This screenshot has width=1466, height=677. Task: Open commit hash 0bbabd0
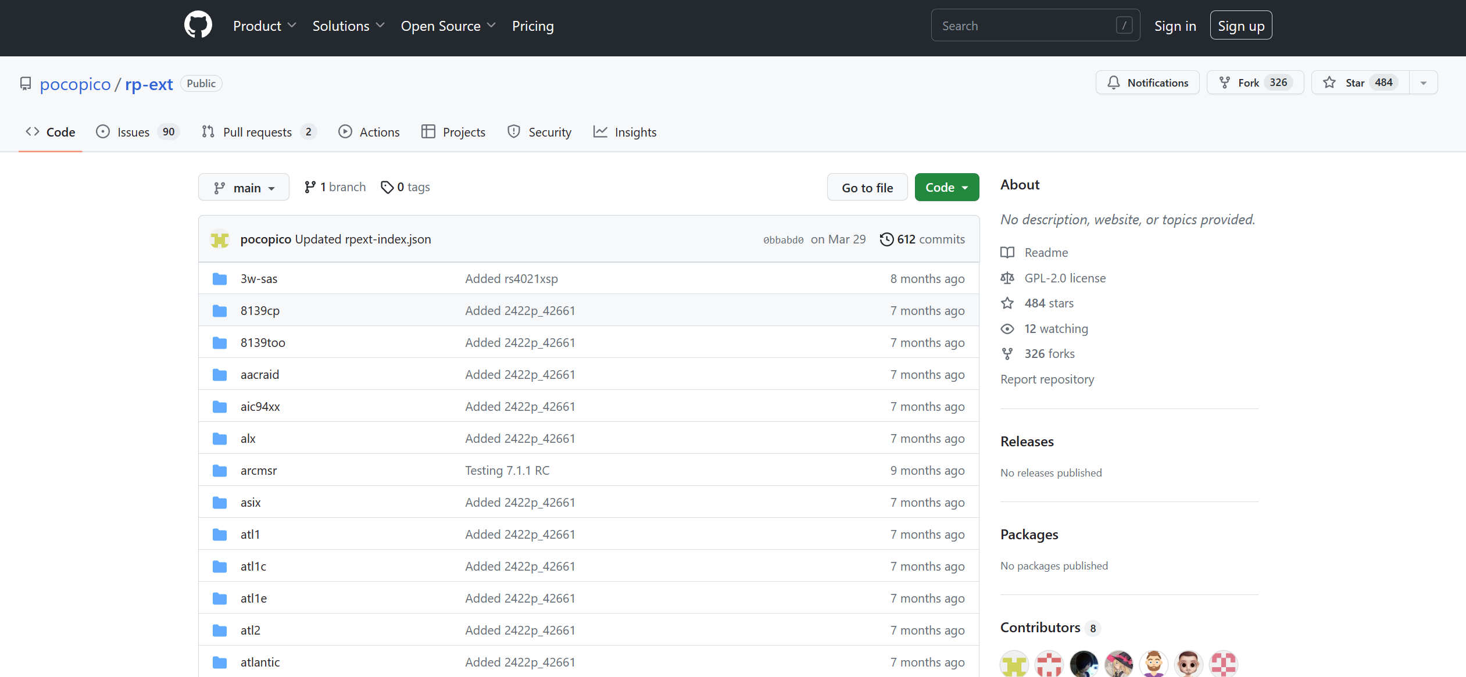[x=783, y=240]
